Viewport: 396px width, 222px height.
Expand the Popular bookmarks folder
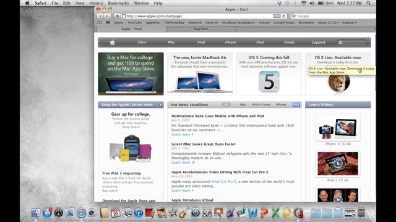(x=350, y=22)
